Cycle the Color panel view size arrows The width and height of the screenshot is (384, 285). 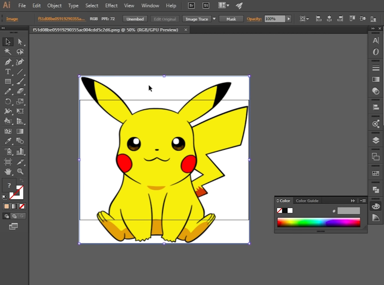pos(278,201)
